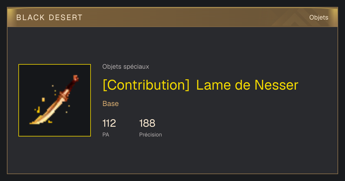Go to the Objets section link

coord(319,18)
